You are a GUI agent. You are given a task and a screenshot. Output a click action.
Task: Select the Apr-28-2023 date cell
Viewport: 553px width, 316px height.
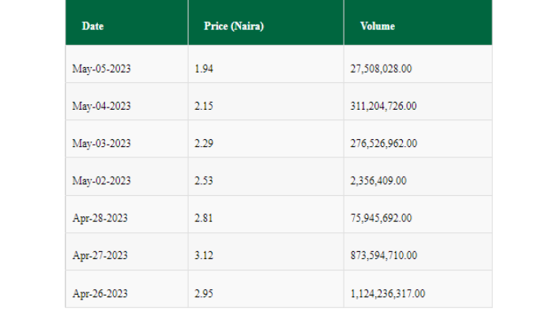[100, 219]
